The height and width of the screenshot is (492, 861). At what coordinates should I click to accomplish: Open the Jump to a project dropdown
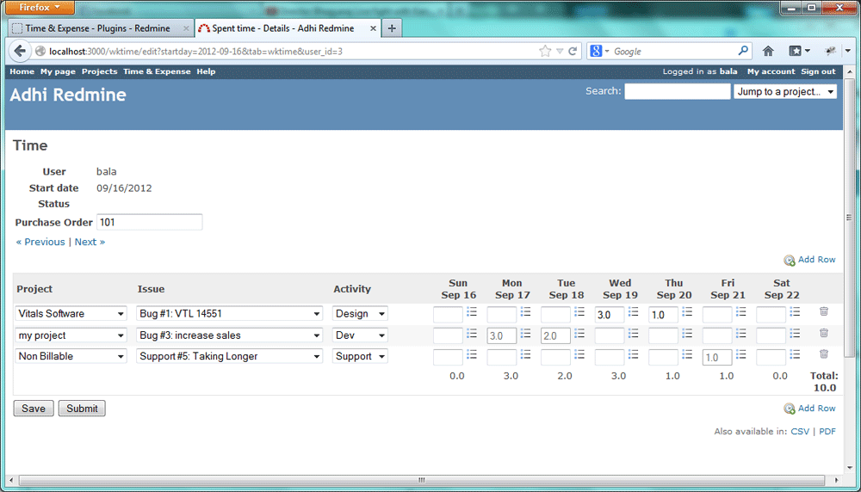(x=784, y=91)
